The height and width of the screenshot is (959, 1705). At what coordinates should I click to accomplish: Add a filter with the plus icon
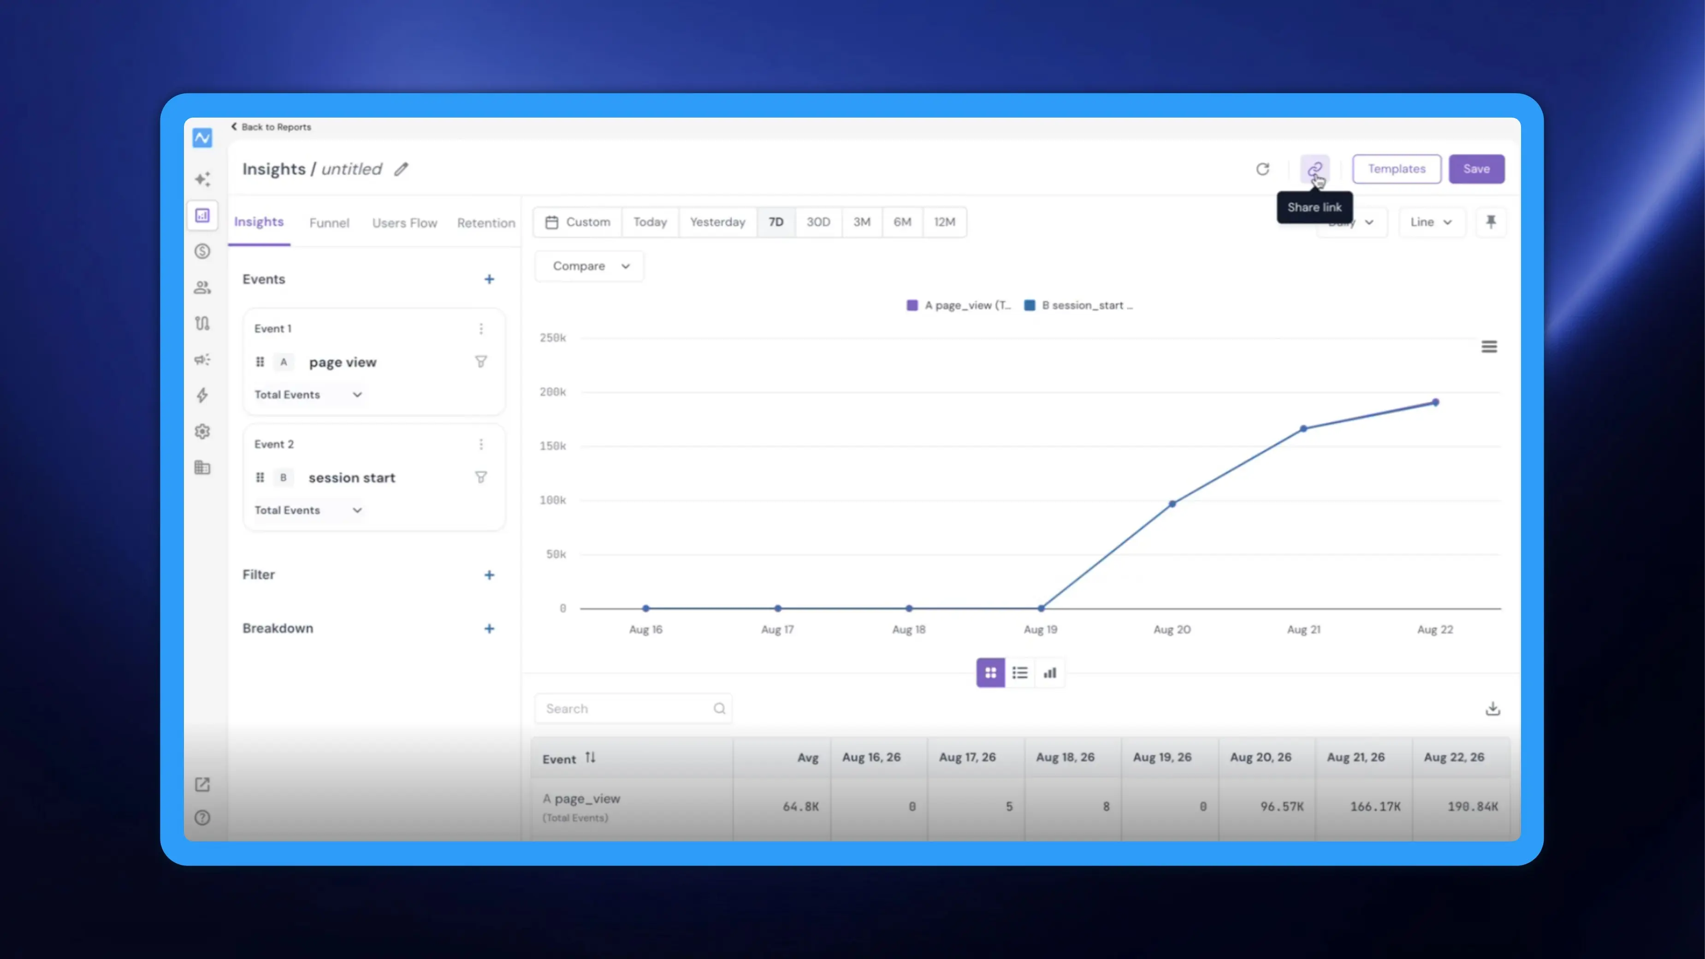click(x=489, y=575)
